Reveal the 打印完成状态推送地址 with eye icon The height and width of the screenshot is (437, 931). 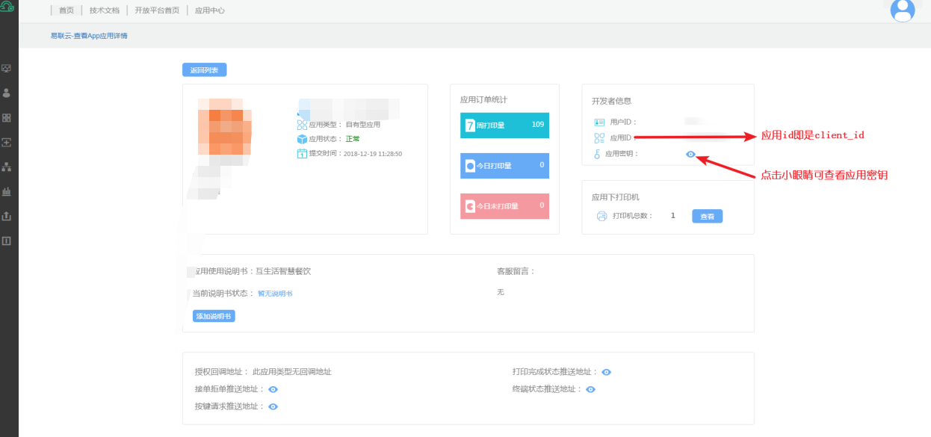[x=607, y=372]
